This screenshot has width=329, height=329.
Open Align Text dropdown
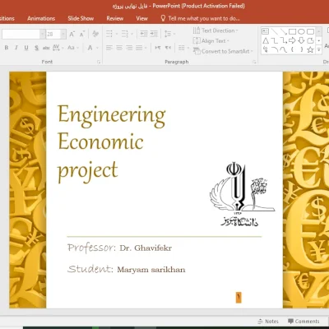pyautogui.click(x=211, y=41)
